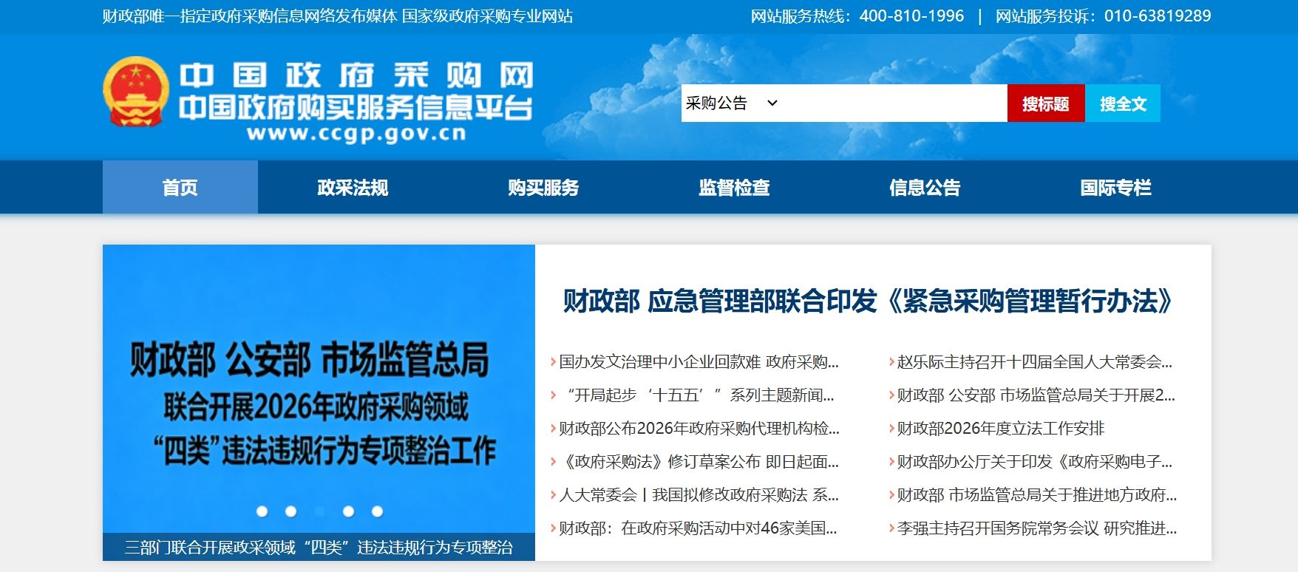The height and width of the screenshot is (572, 1298).
Task: Open the 购买服务 nav item
Action: click(543, 187)
